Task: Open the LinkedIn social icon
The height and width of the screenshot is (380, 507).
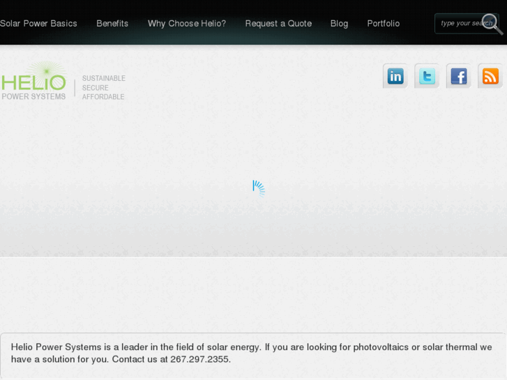Action: [x=395, y=76]
